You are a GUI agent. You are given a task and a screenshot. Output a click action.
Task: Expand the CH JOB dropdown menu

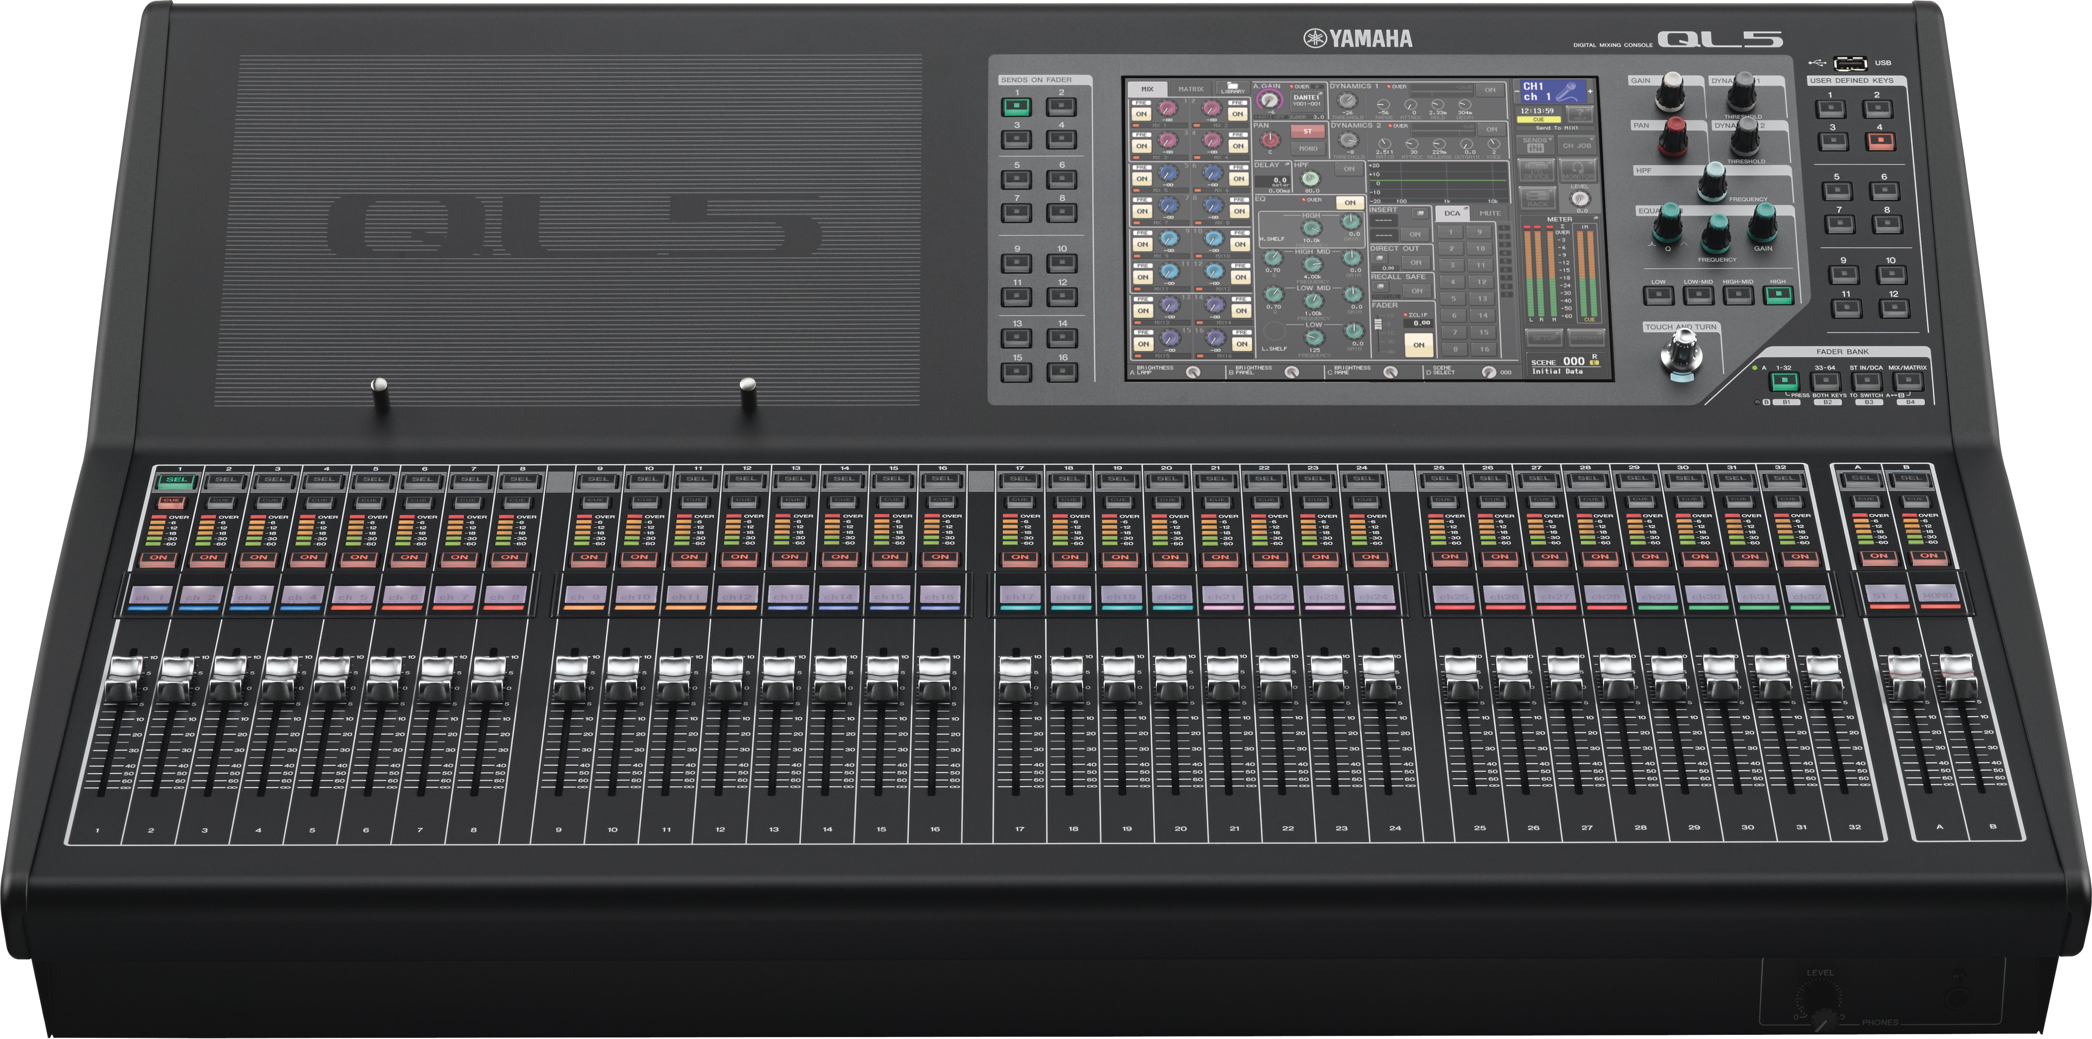pyautogui.click(x=1577, y=145)
